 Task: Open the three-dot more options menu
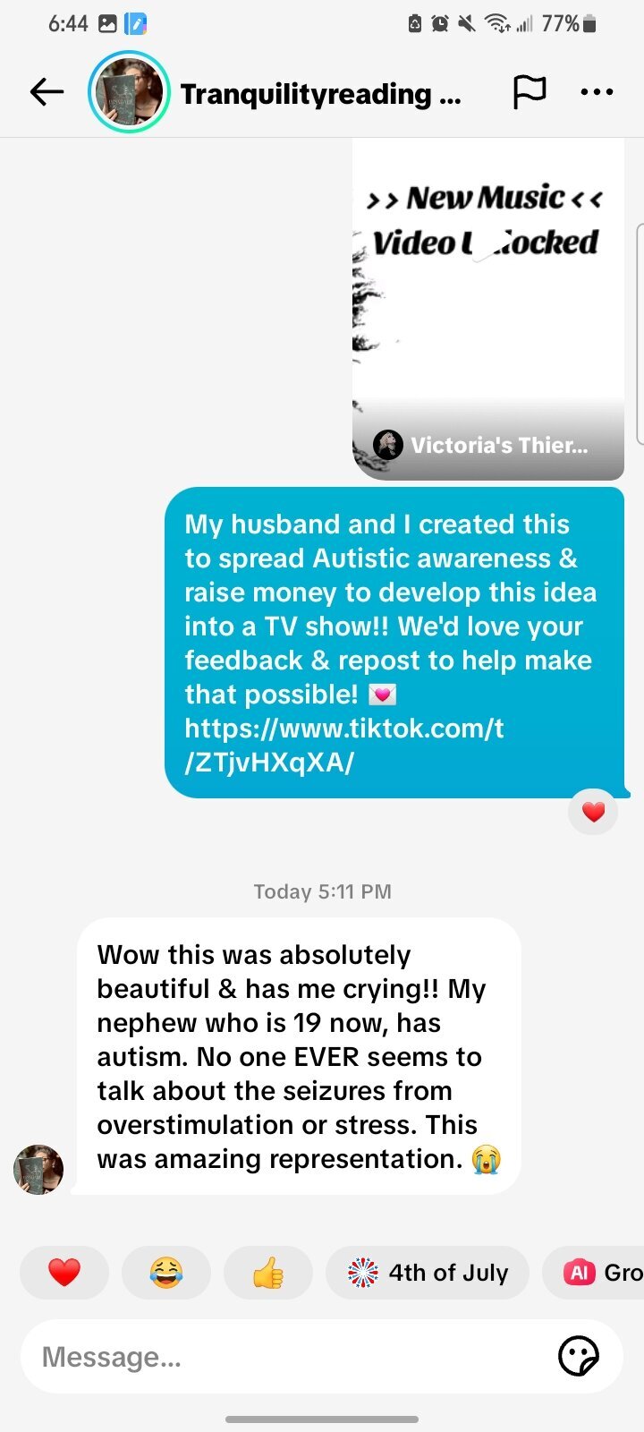coord(597,91)
